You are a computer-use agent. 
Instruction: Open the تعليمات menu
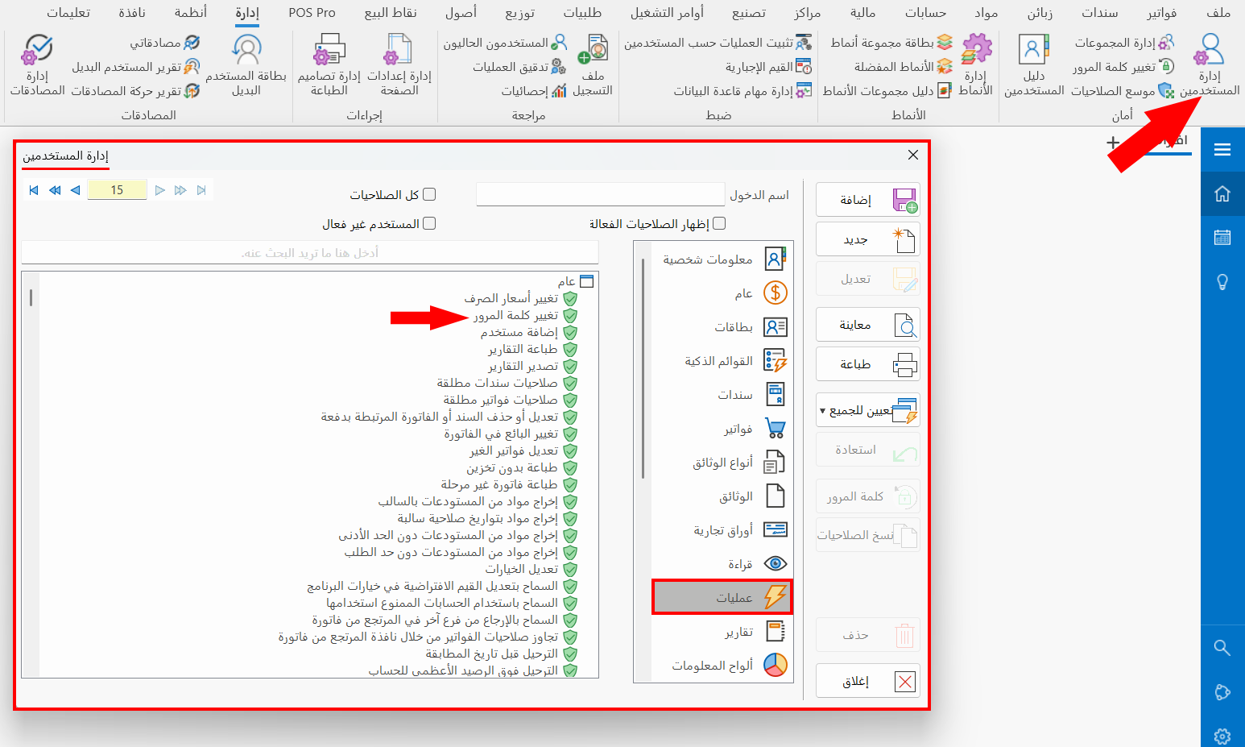click(68, 13)
